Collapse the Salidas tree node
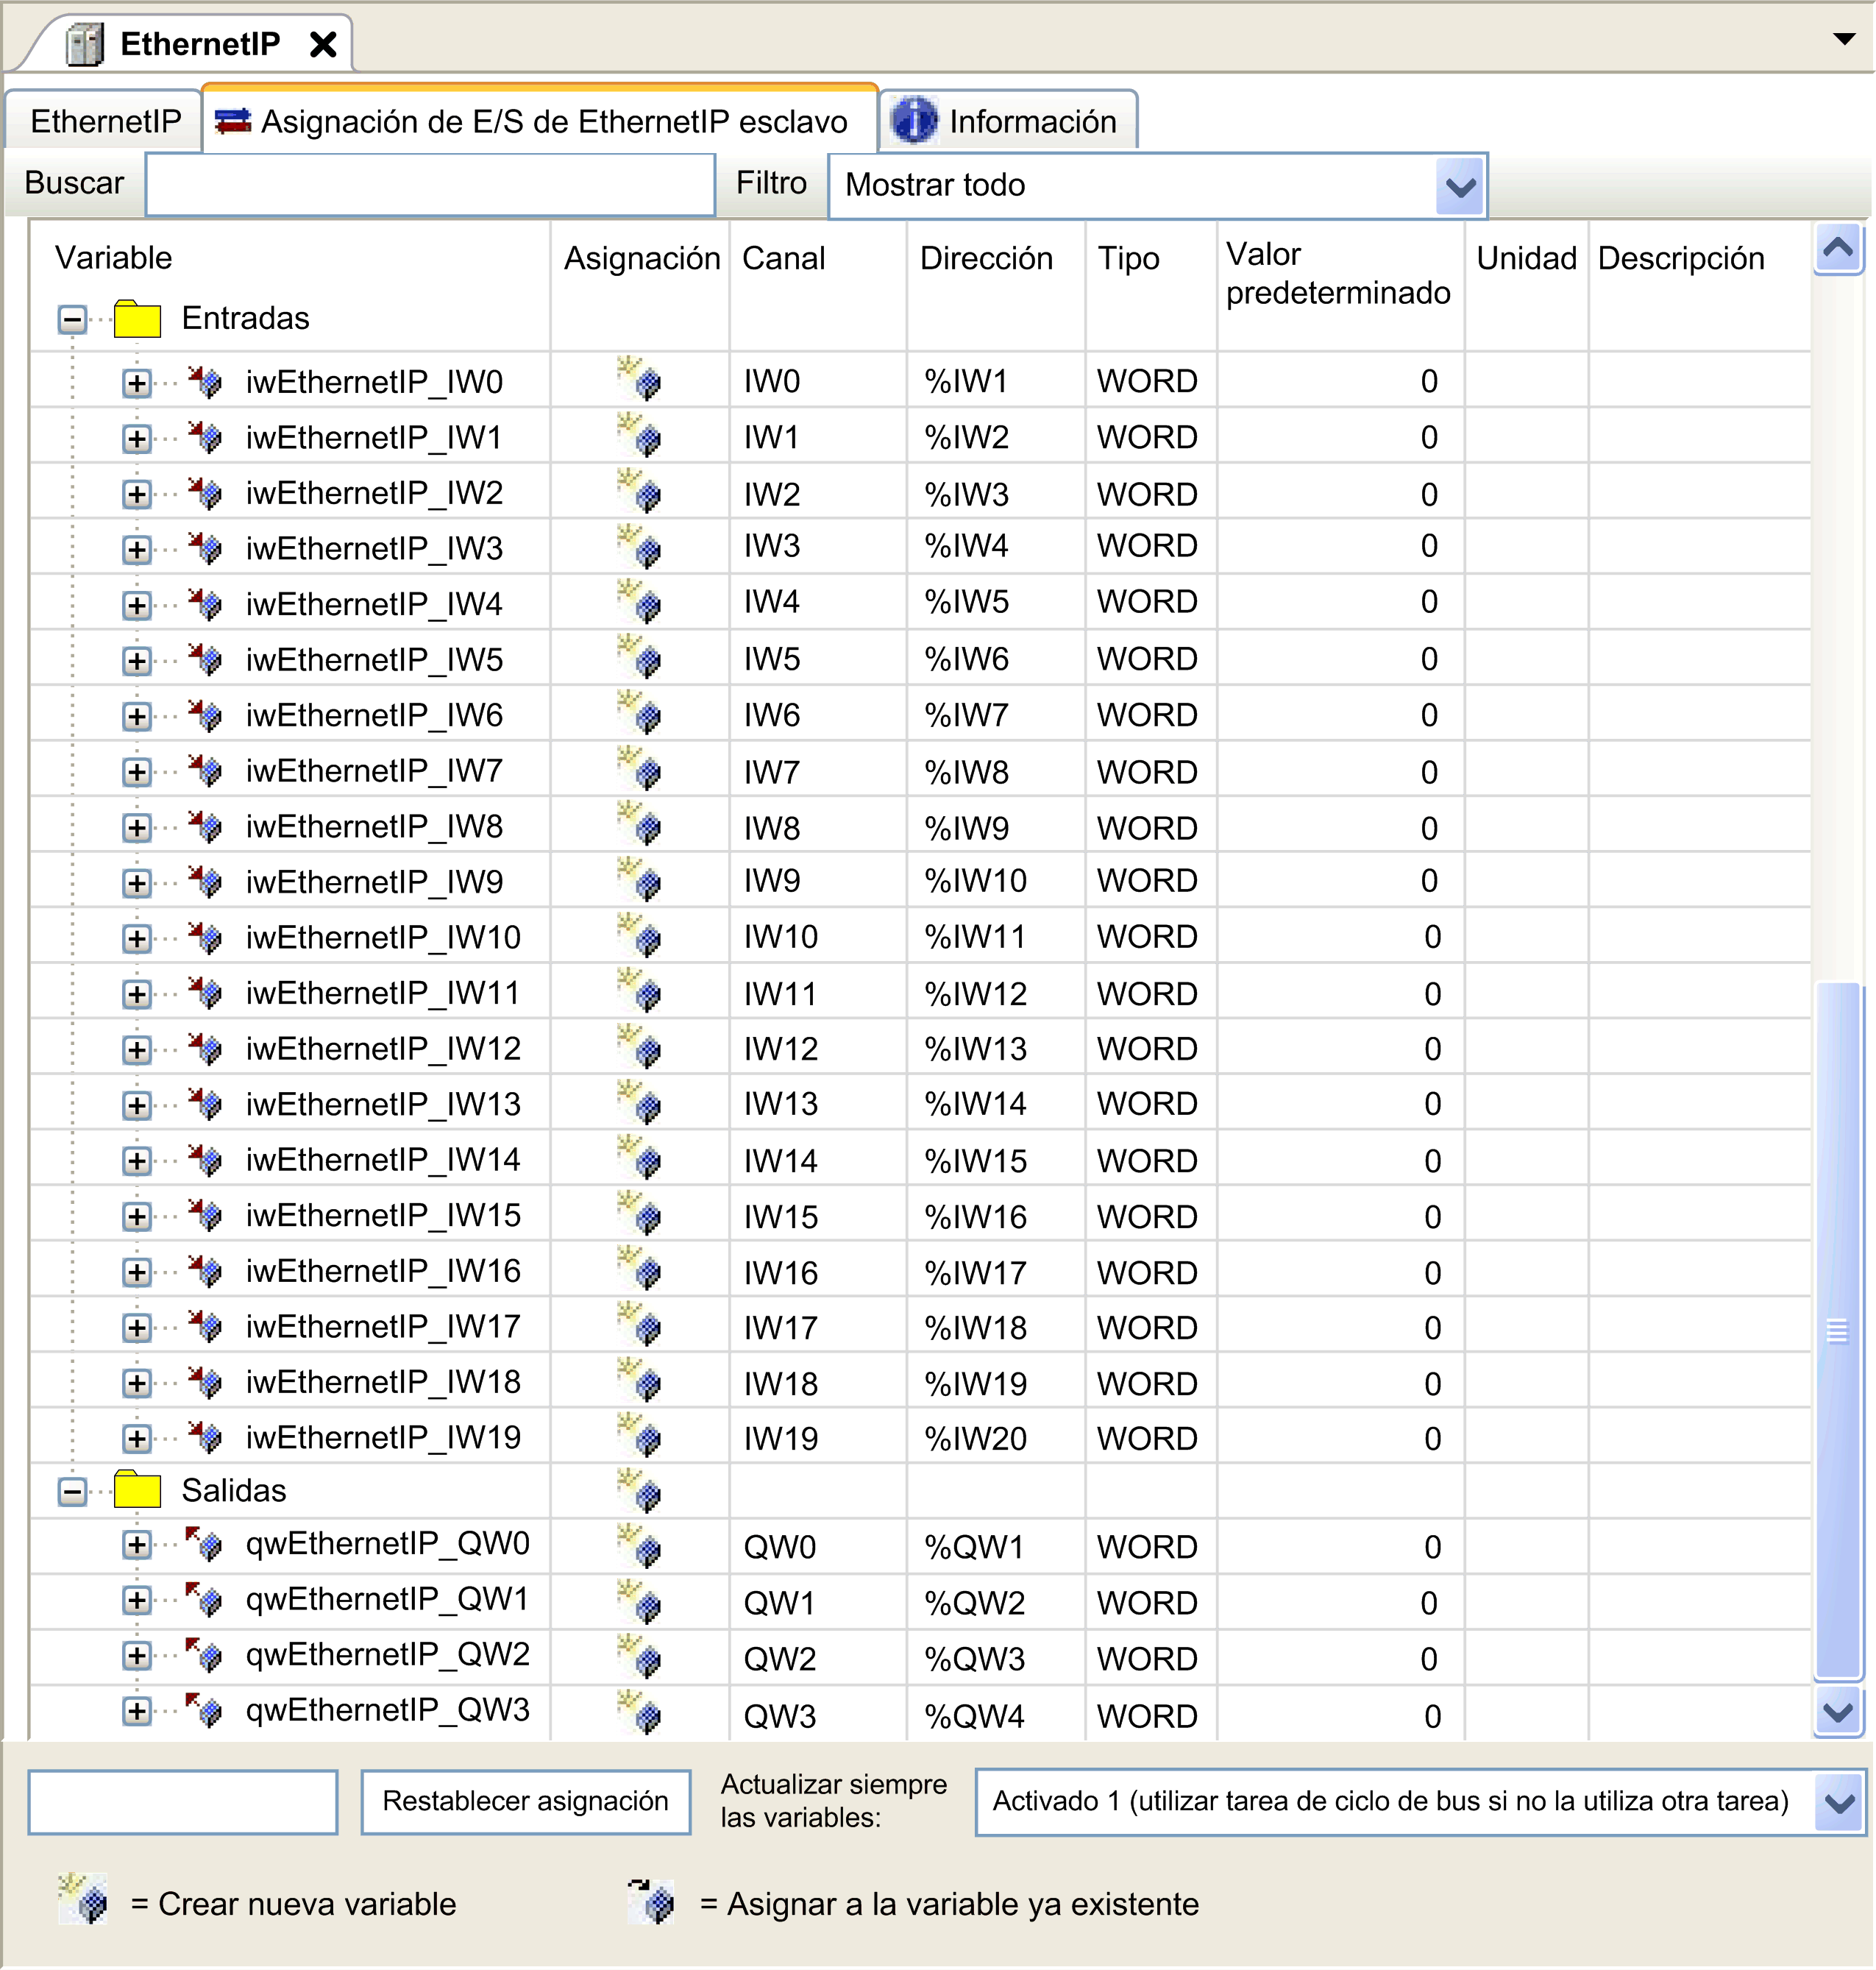The width and height of the screenshot is (1876, 1970). (72, 1492)
